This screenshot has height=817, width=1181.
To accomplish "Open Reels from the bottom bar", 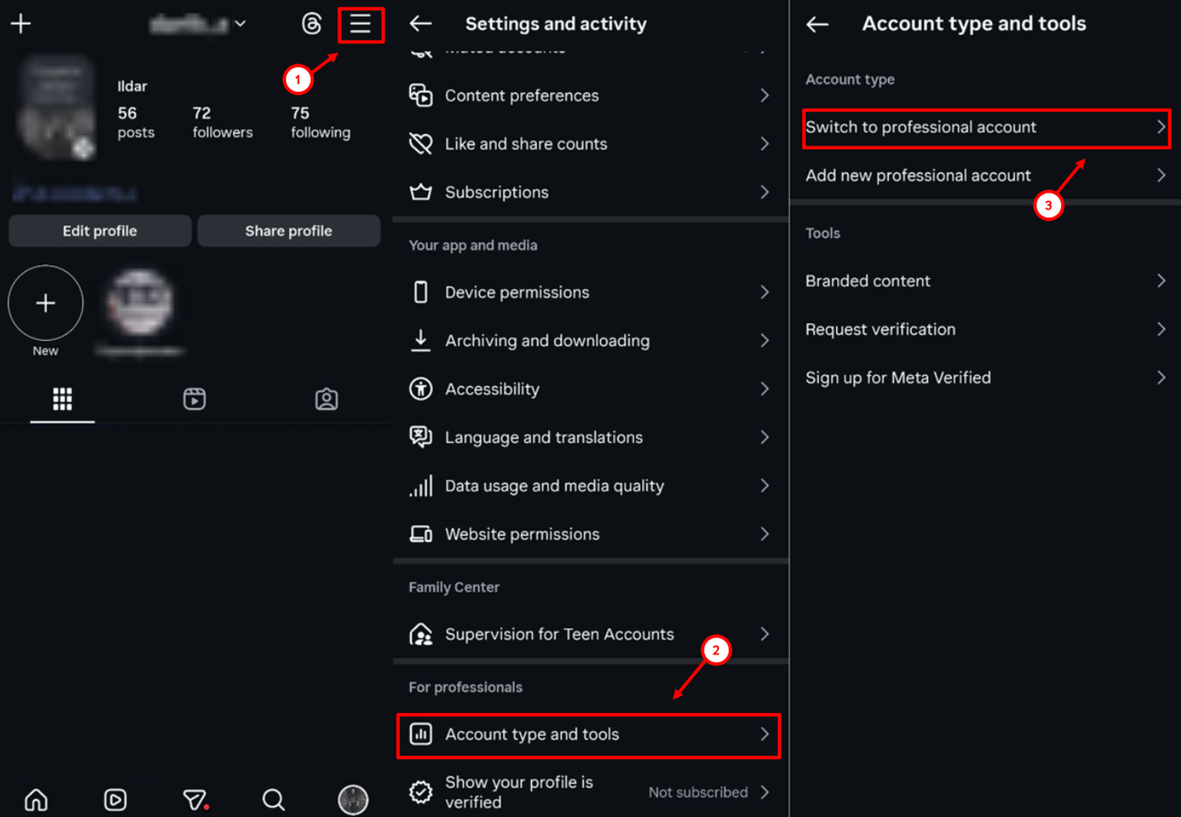I will pos(114,799).
